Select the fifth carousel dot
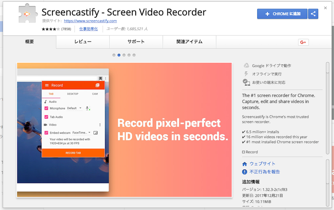 click(x=134, y=55)
